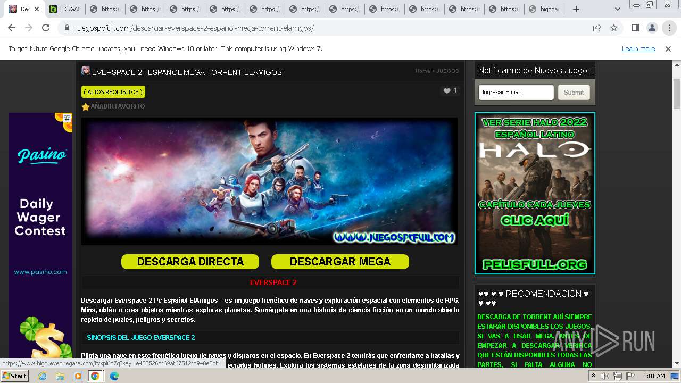Click the browser forward arrow
681x383 pixels.
click(x=29, y=28)
